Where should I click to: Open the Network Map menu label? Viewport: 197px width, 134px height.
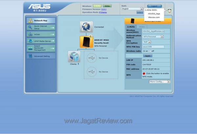coord(41,21)
